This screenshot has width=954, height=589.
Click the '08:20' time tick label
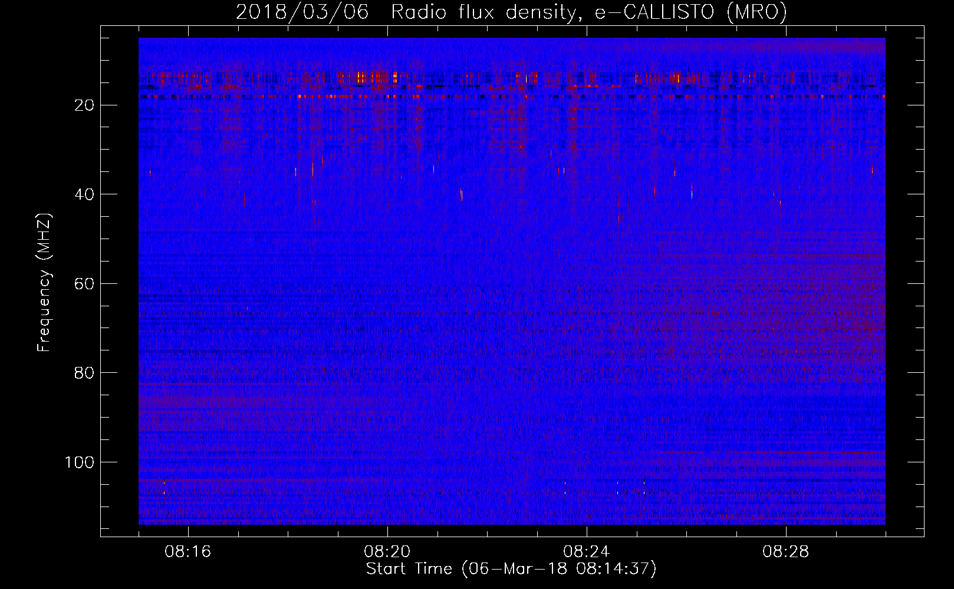(387, 552)
